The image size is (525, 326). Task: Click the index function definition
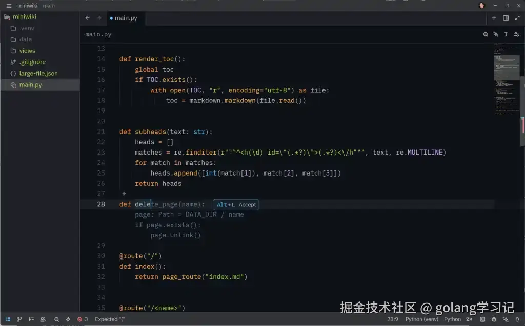pos(143,267)
